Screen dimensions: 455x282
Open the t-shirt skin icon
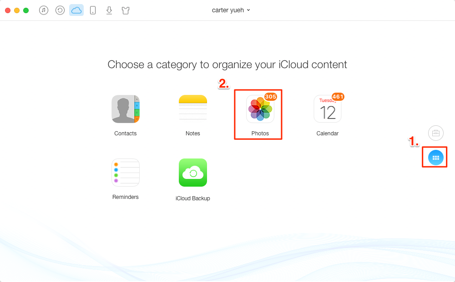126,10
